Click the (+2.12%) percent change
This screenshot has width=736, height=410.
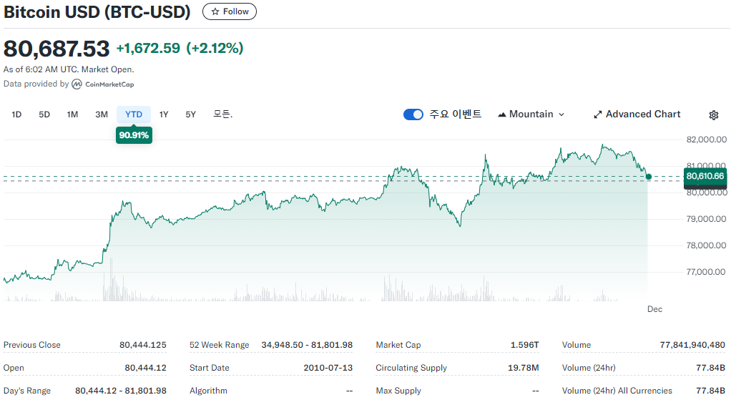pyautogui.click(x=215, y=49)
